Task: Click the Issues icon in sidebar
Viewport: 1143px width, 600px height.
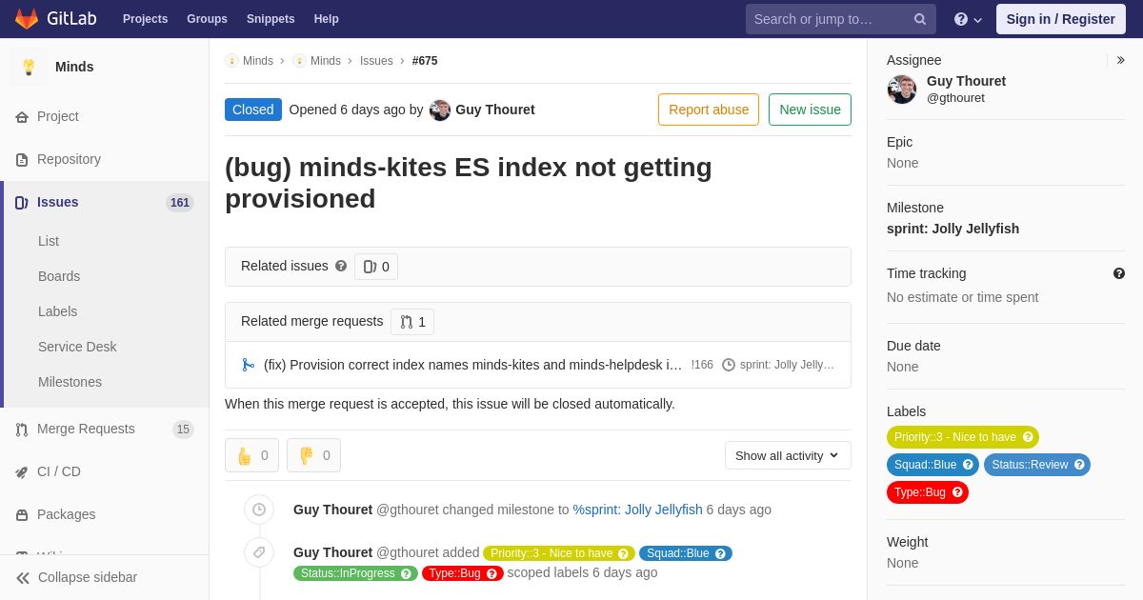Action: point(22,203)
